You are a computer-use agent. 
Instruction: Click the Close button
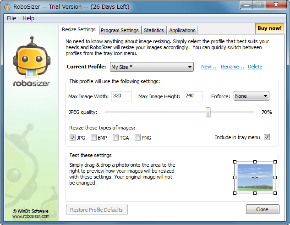263,209
